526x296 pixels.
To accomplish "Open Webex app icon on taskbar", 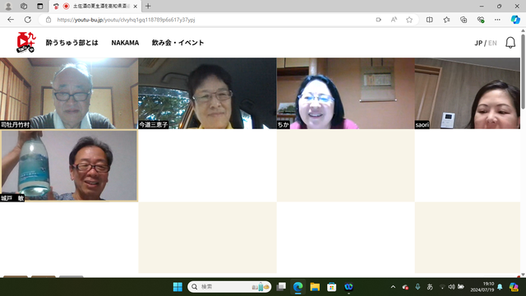I will (x=348, y=287).
